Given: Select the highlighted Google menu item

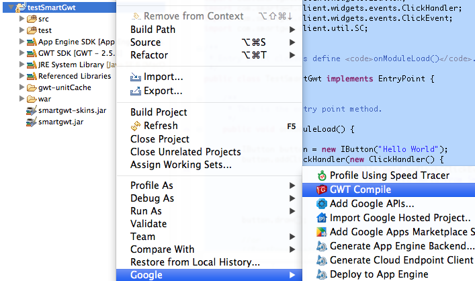Looking at the screenshot, I should click(x=209, y=275).
